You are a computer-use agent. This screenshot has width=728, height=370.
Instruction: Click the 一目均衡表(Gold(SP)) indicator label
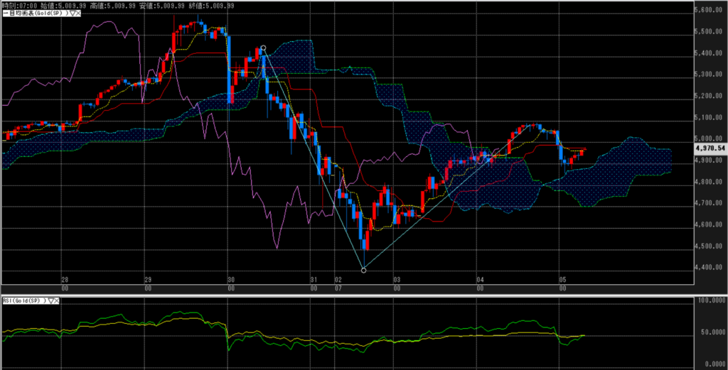33,14
